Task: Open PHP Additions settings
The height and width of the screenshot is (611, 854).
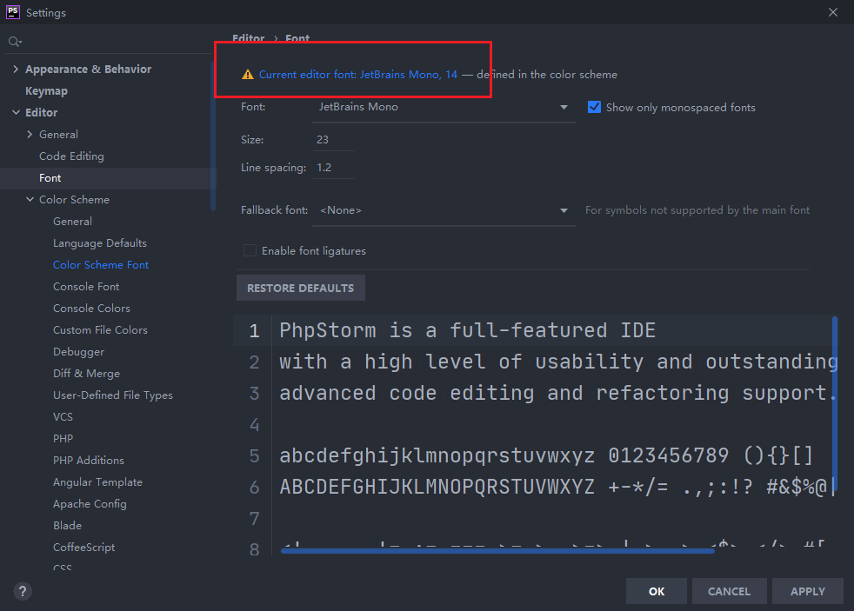Action: 88,461
